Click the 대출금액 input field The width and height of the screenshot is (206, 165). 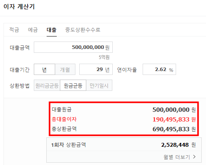[73, 47]
